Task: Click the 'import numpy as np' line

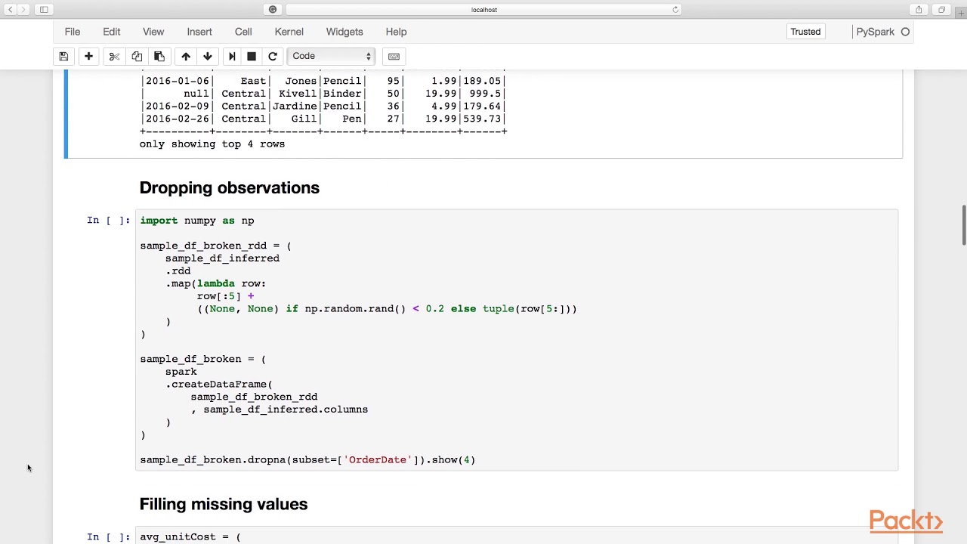Action: pyautogui.click(x=197, y=221)
